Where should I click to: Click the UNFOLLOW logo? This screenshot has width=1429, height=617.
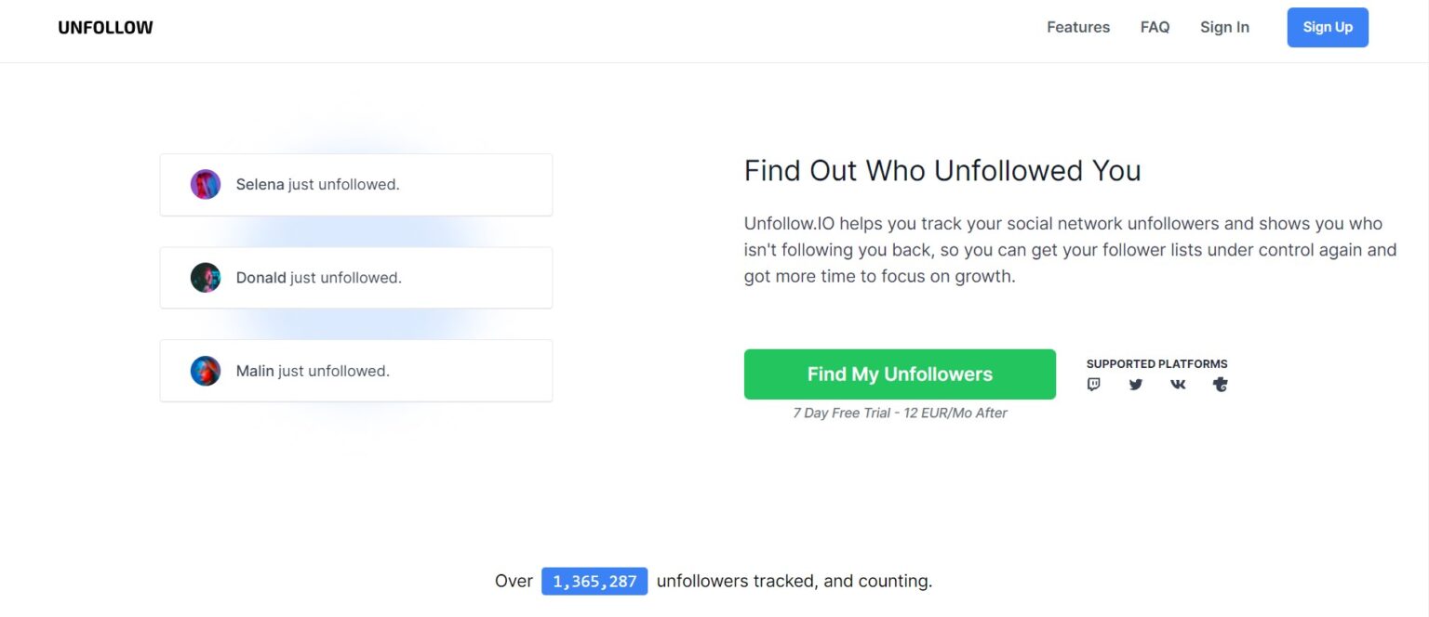click(105, 28)
